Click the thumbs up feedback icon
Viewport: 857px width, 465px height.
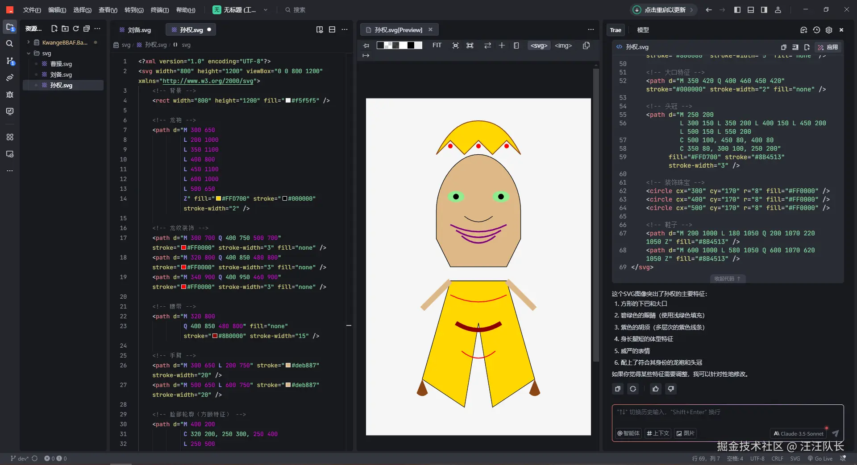click(655, 389)
